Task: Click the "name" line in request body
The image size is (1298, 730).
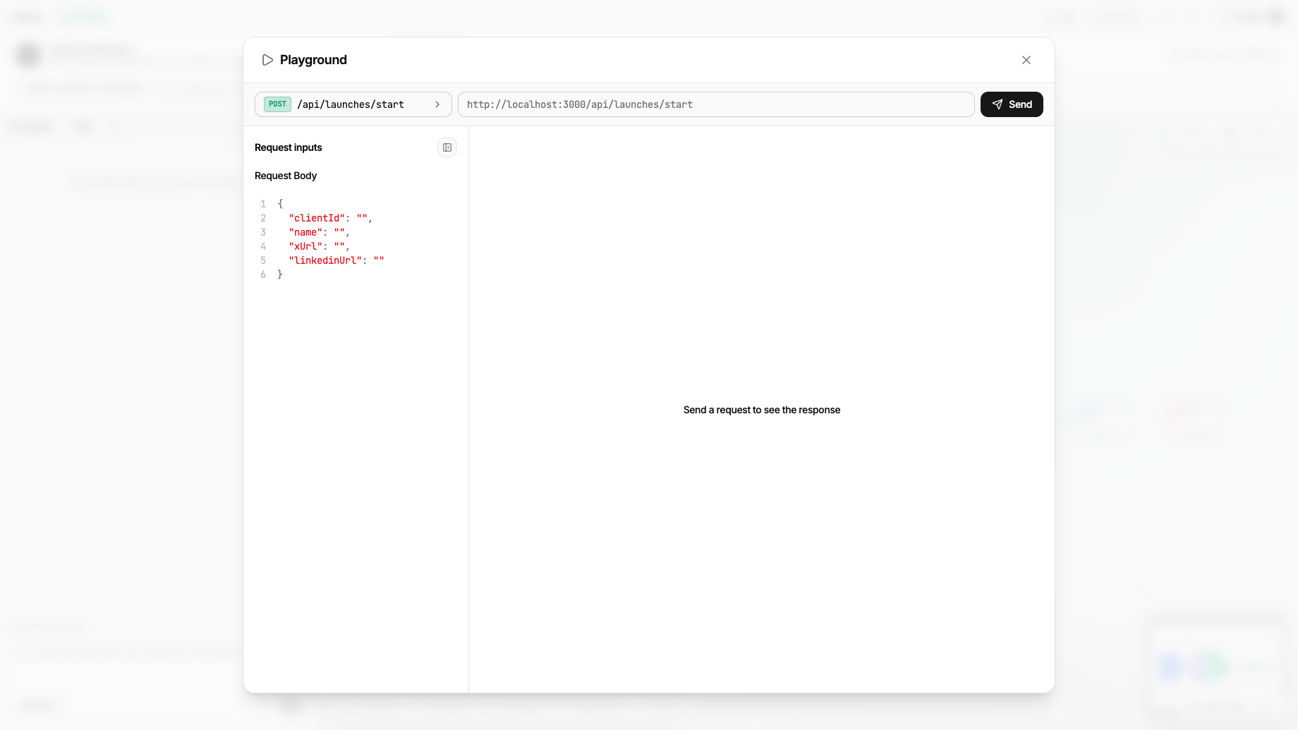Action: (x=319, y=232)
